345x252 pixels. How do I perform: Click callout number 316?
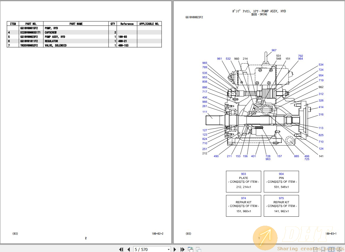click(x=321, y=115)
